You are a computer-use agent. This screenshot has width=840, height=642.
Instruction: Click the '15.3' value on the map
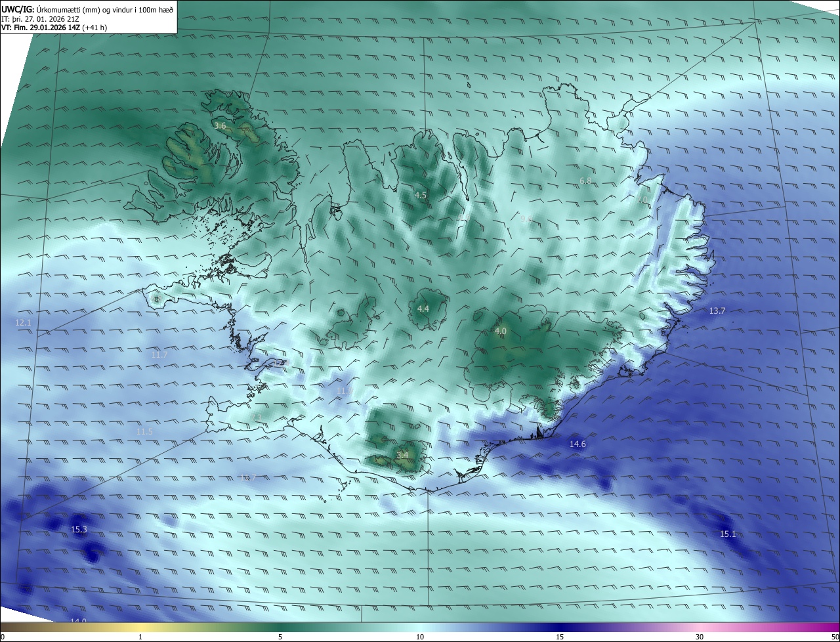pyautogui.click(x=79, y=529)
